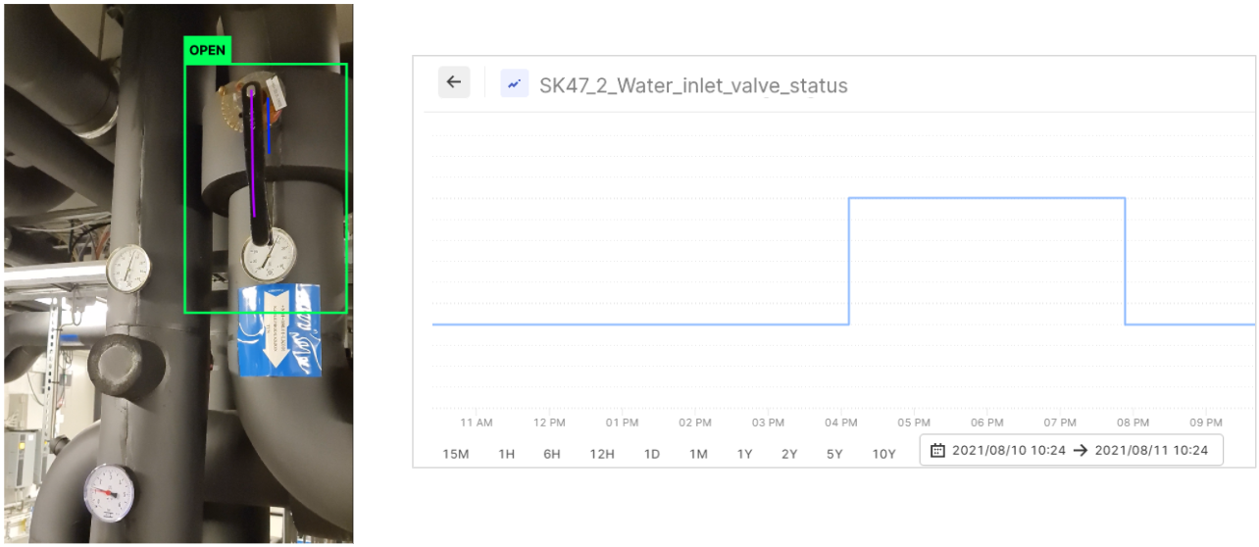The height and width of the screenshot is (547, 1259).
Task: Open the start date 2021/08/10 10:24 field
Action: click(1008, 450)
